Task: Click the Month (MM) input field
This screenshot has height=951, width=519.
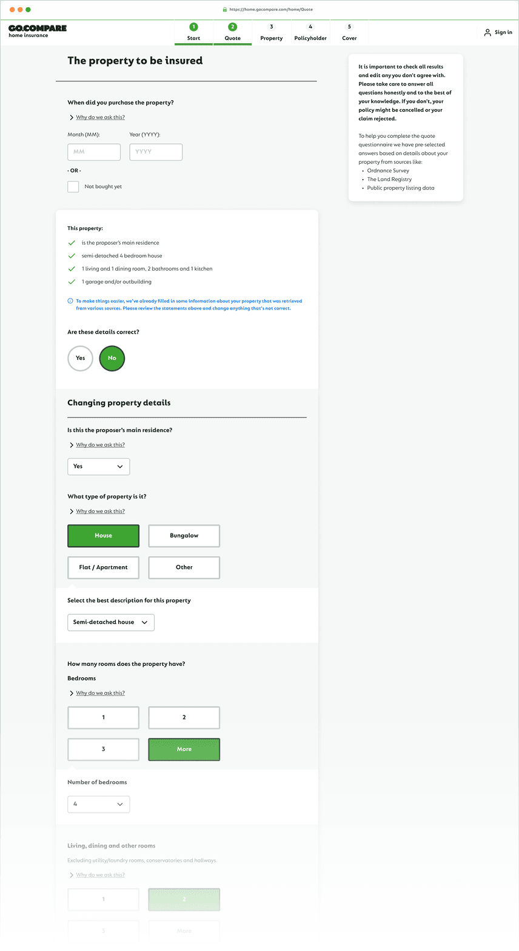Action: [93, 152]
